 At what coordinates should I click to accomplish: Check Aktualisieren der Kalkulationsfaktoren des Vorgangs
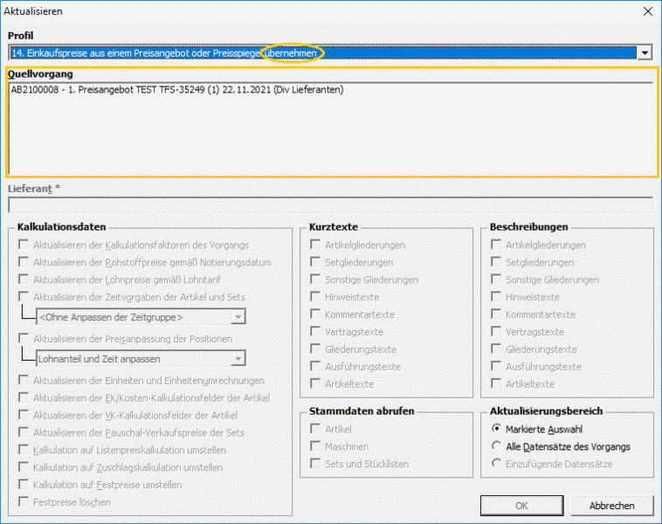tap(24, 245)
